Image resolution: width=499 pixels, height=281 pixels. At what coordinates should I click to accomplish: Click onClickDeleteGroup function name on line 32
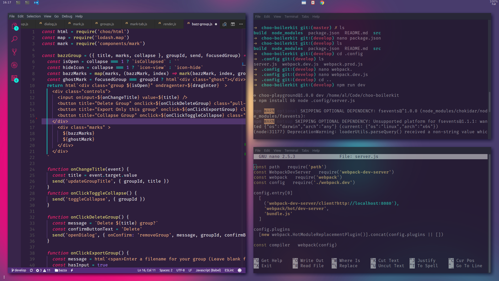[x=95, y=217]
